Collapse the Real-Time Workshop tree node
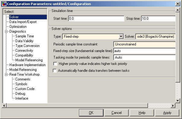Screen dimensions: 182x119 coord(6,74)
